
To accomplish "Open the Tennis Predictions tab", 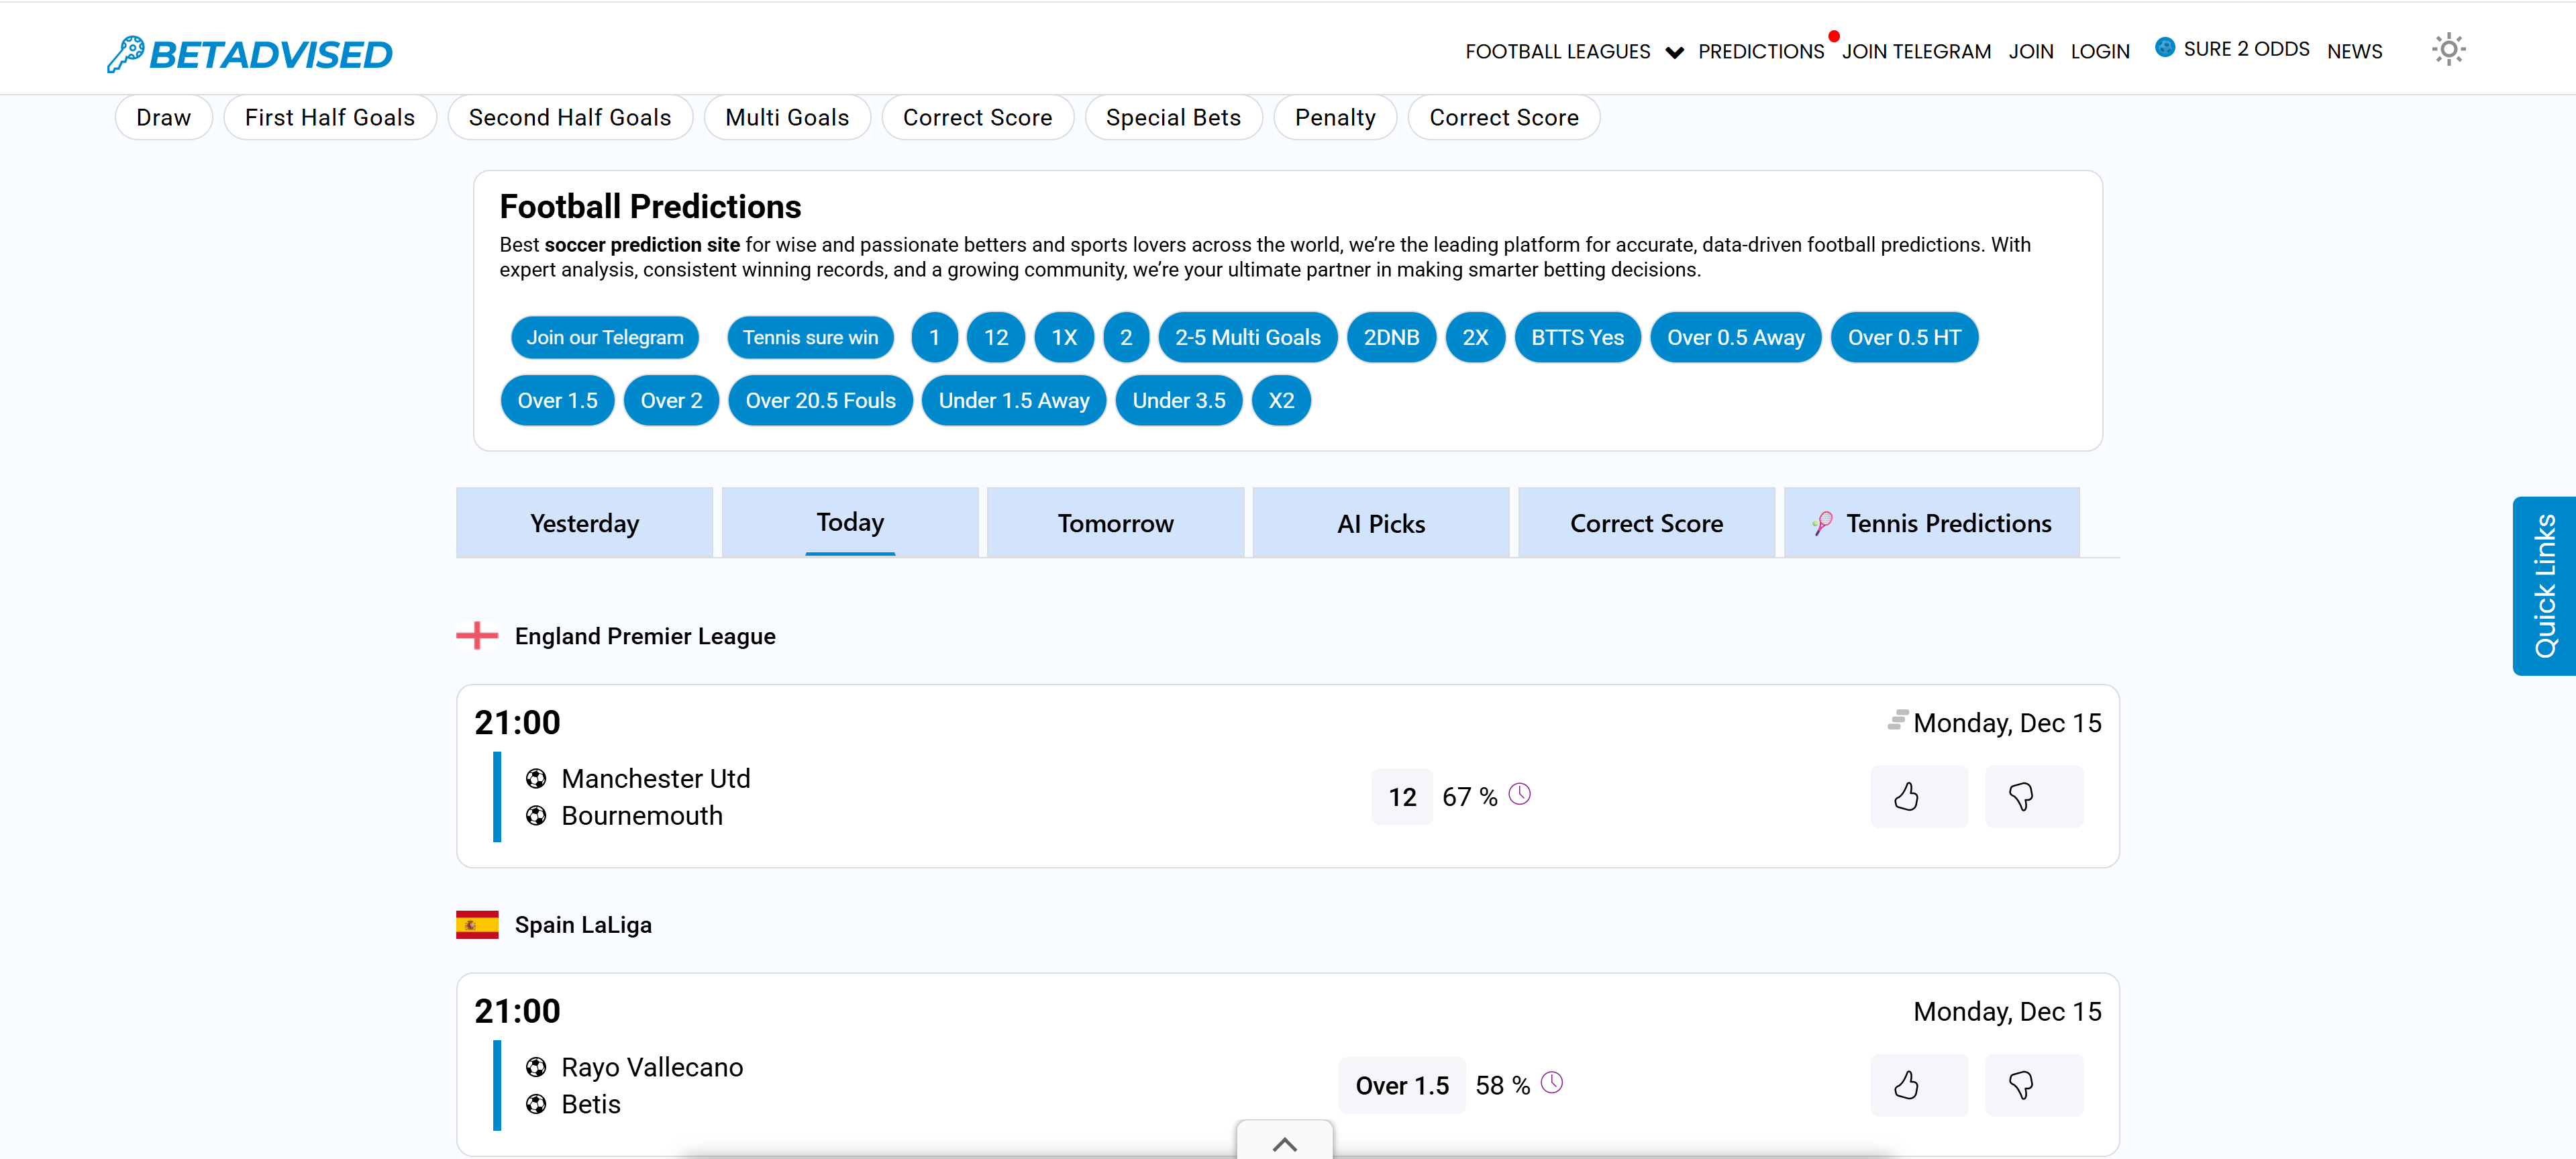I will pos(1931,523).
